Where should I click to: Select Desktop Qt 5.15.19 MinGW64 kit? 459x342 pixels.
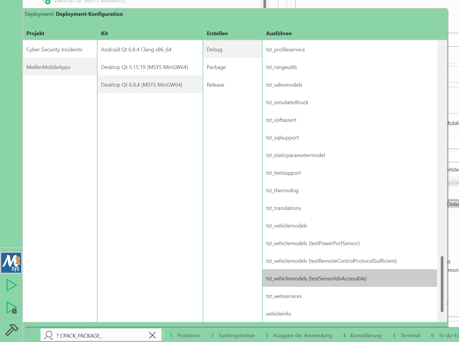(144, 67)
